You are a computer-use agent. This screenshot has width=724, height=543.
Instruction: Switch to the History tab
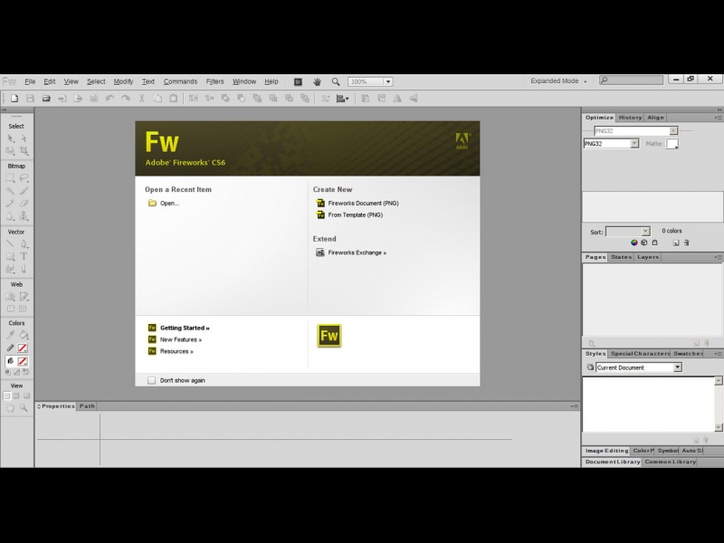(630, 118)
